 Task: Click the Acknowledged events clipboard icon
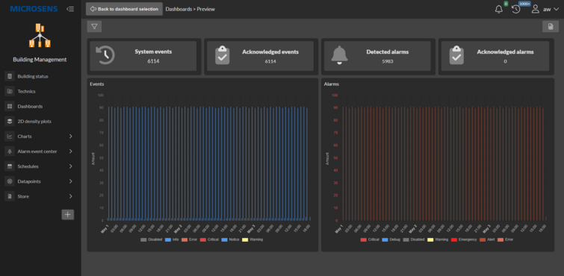[x=223, y=56]
